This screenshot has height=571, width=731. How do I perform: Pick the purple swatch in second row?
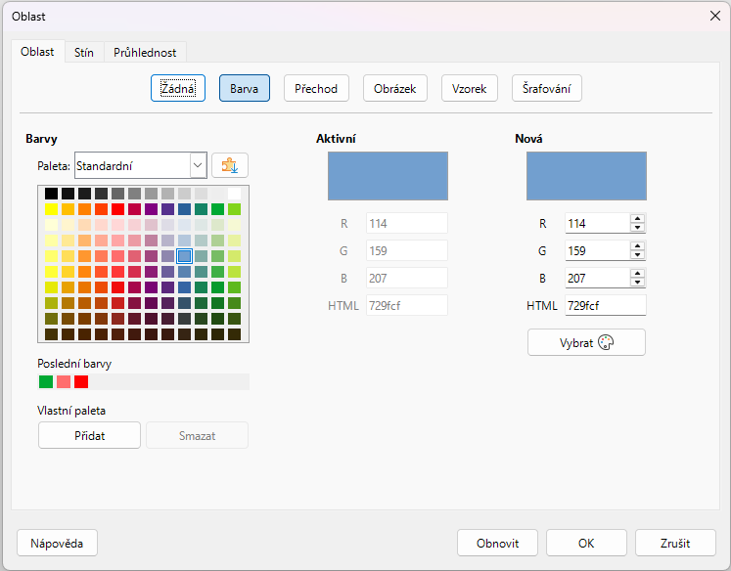pyautogui.click(x=151, y=209)
